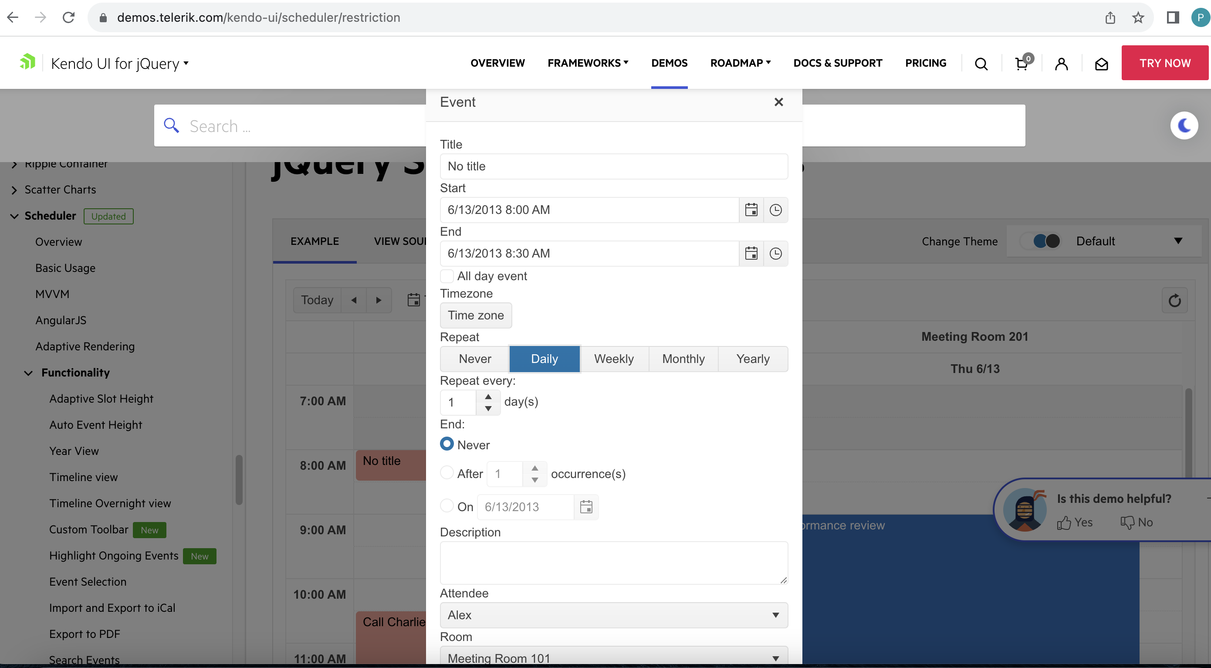The height and width of the screenshot is (668, 1211).
Task: Select the After occurrences radio button
Action: click(447, 472)
